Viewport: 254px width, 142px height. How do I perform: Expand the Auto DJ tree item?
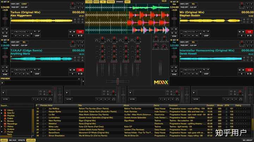point(1,113)
